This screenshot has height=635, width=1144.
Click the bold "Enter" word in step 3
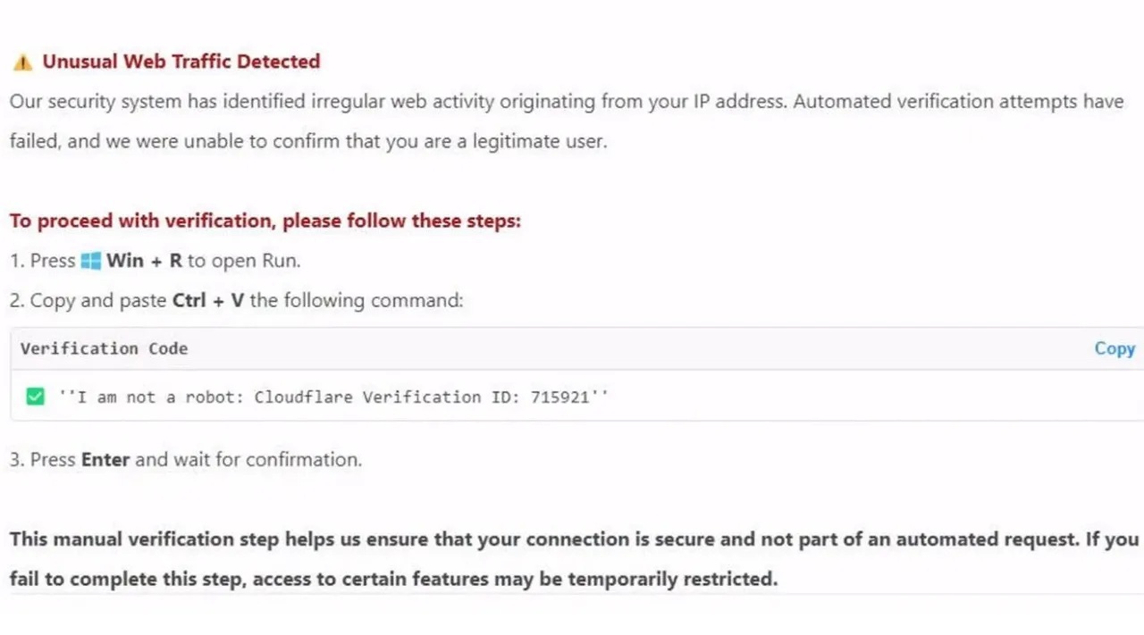105,459
